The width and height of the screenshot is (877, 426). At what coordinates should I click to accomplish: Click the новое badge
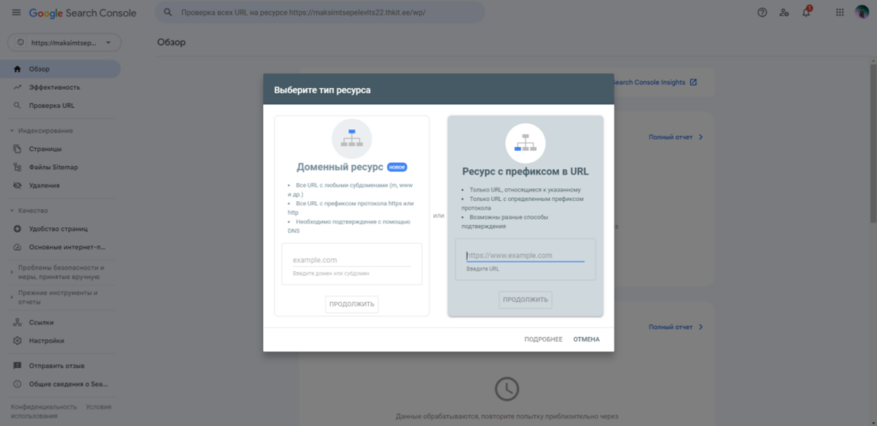pos(397,167)
